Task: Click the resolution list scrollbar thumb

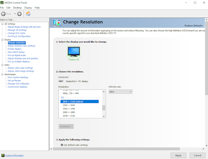Action: pos(104,108)
